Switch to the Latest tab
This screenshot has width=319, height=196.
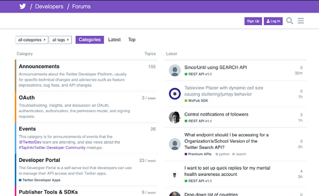coord(114,40)
